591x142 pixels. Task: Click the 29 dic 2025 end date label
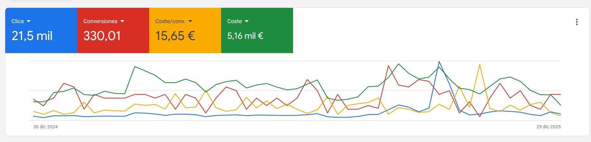click(x=548, y=127)
